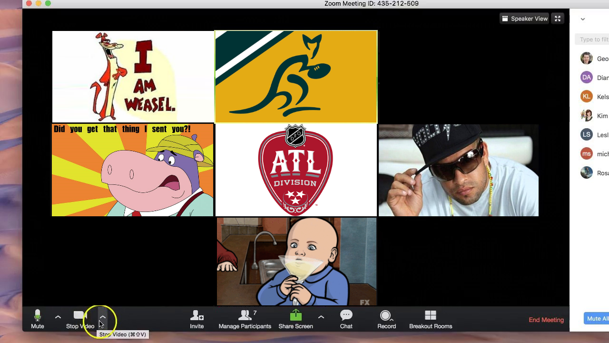Open audio options arrow beside Mute

[58, 317]
